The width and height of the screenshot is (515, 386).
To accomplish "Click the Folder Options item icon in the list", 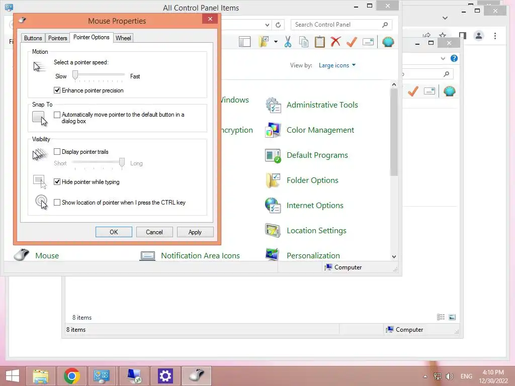I will tap(273, 180).
